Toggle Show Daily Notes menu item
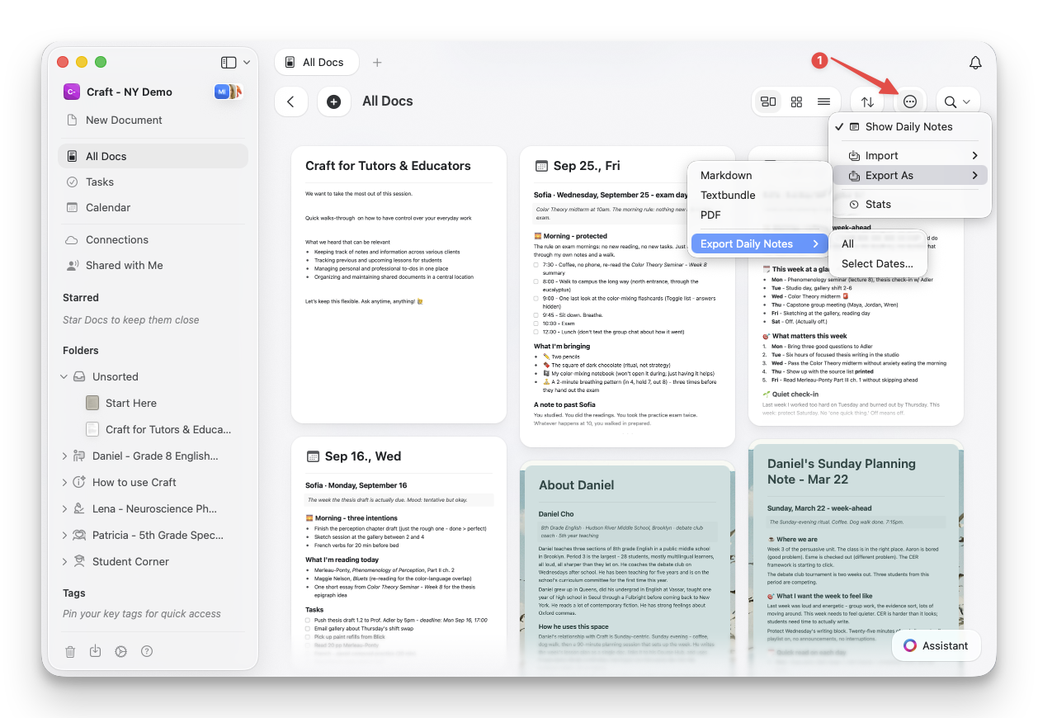Image resolution: width=1038 pixels, height=718 pixels. pyautogui.click(x=909, y=126)
